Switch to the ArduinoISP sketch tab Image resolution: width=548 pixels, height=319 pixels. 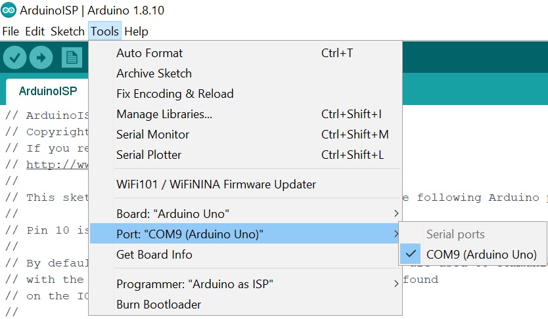pyautogui.click(x=47, y=91)
